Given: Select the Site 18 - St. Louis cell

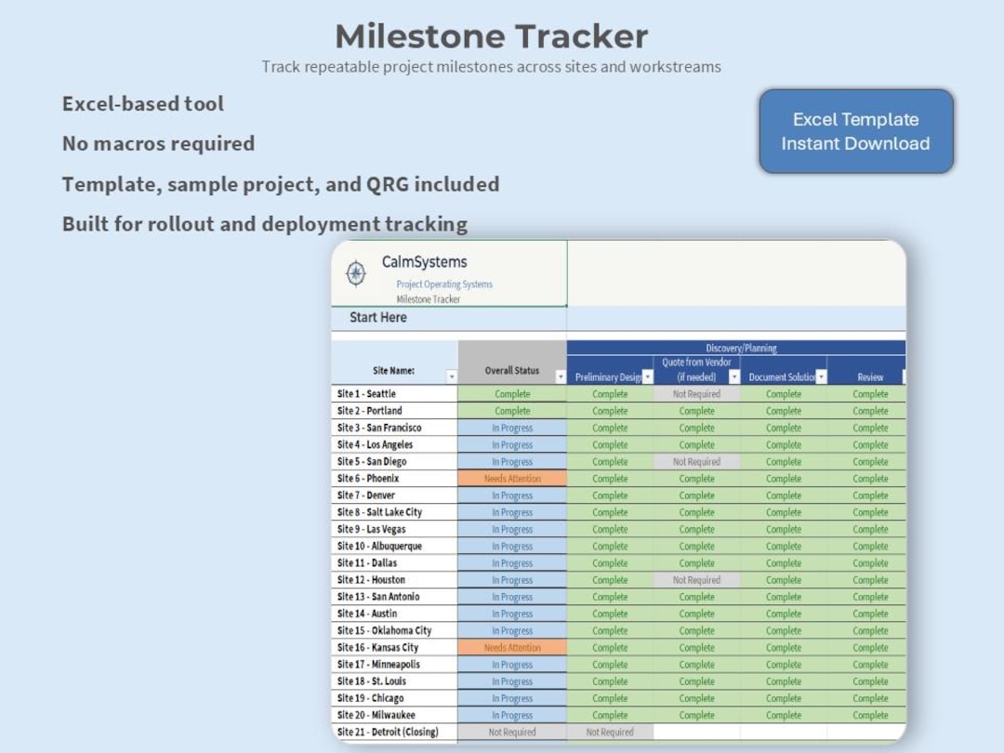Looking at the screenshot, I should [x=394, y=681].
